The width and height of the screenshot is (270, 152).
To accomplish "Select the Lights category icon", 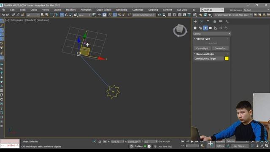I will 205,28.
